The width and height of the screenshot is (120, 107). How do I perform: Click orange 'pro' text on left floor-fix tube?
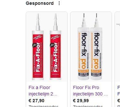coord(83,64)
